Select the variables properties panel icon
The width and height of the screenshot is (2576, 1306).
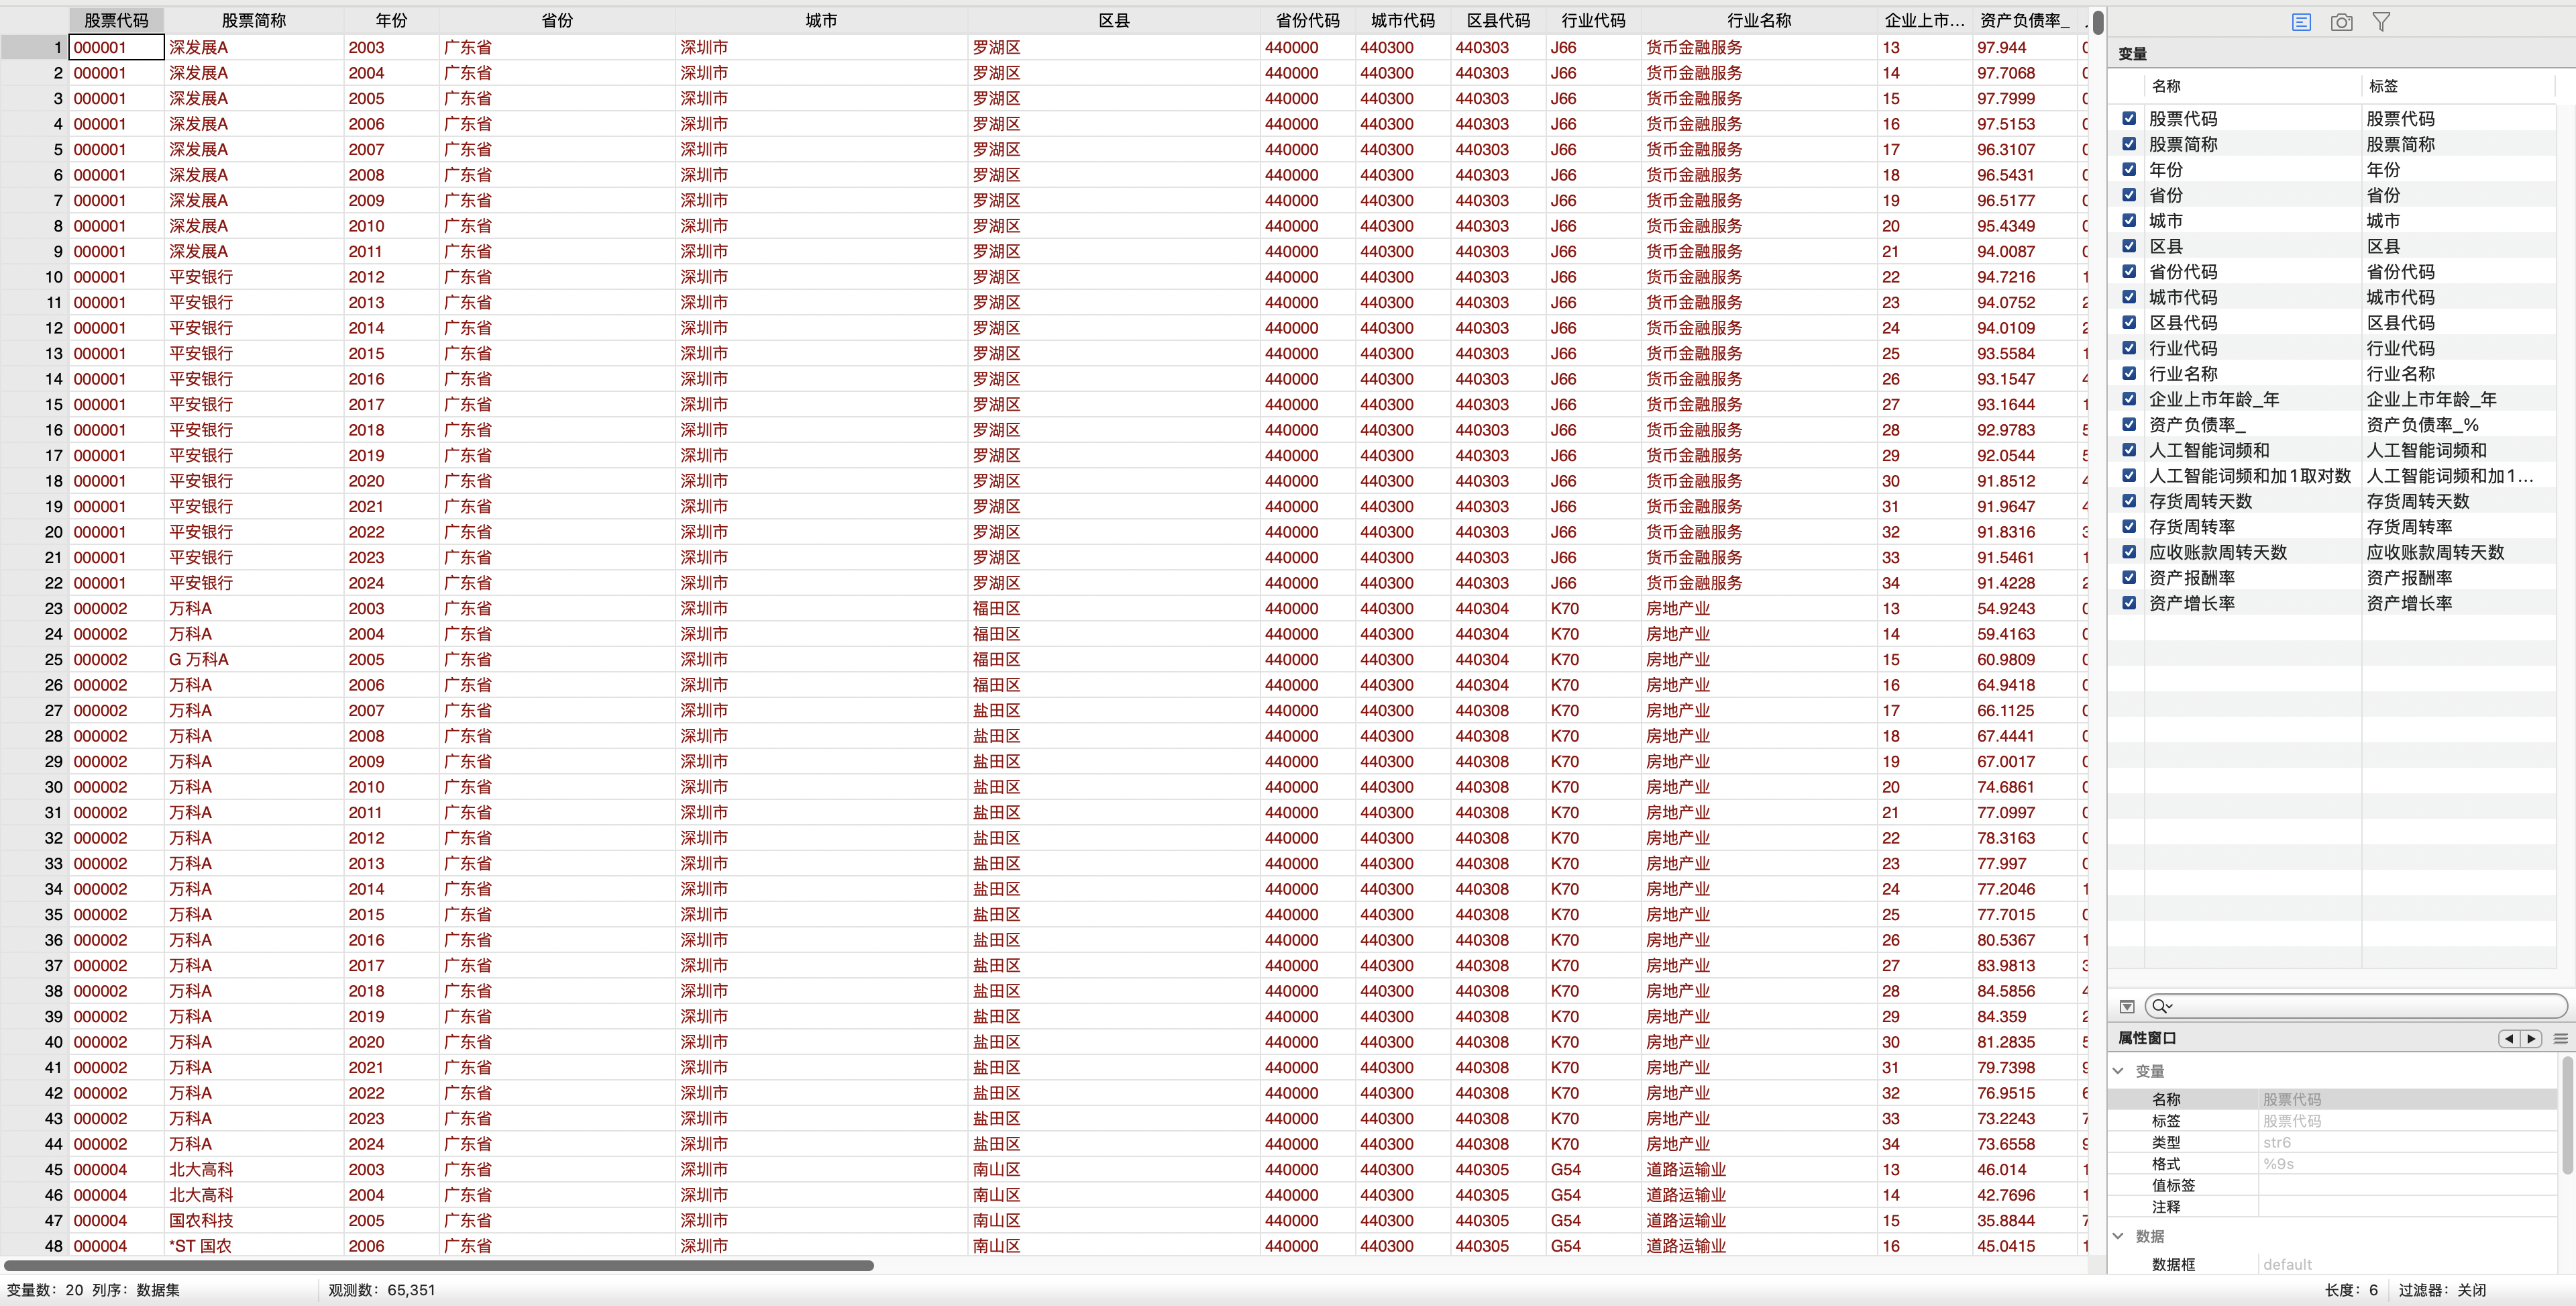point(2301,22)
